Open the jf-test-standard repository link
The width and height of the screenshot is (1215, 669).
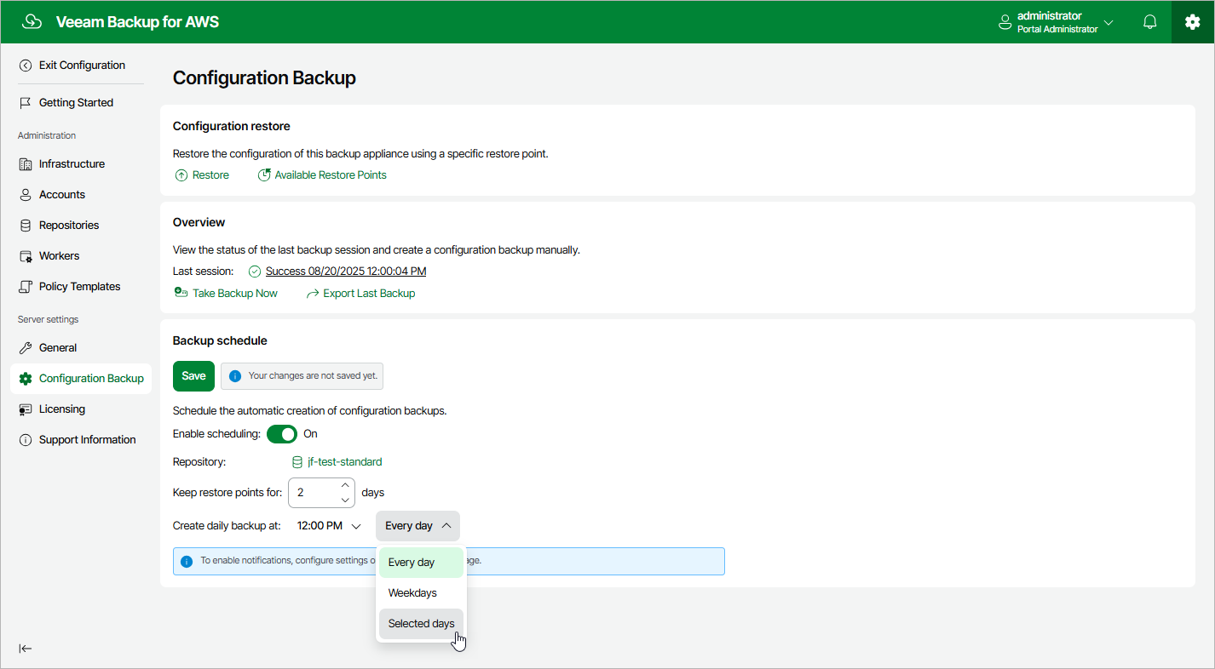(x=344, y=462)
